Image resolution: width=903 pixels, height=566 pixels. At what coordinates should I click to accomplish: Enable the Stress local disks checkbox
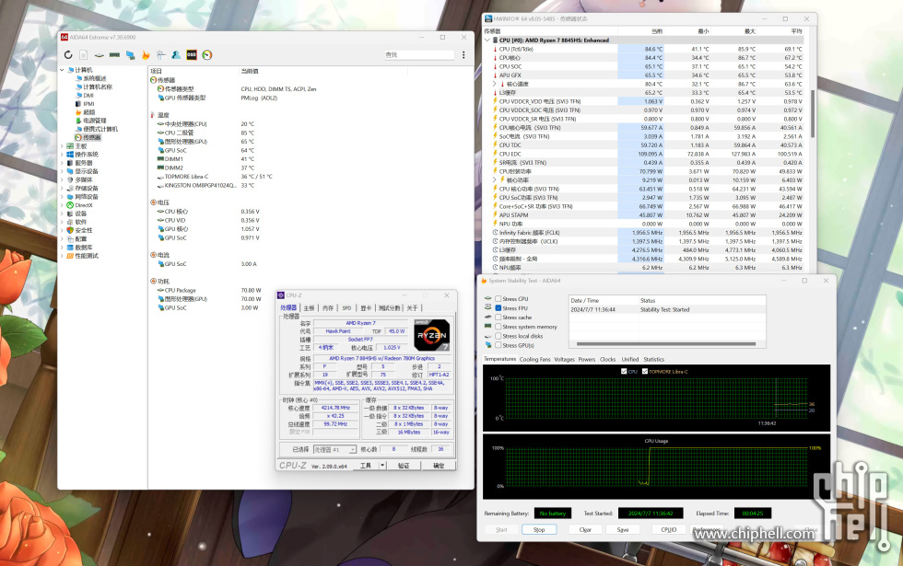pos(498,336)
